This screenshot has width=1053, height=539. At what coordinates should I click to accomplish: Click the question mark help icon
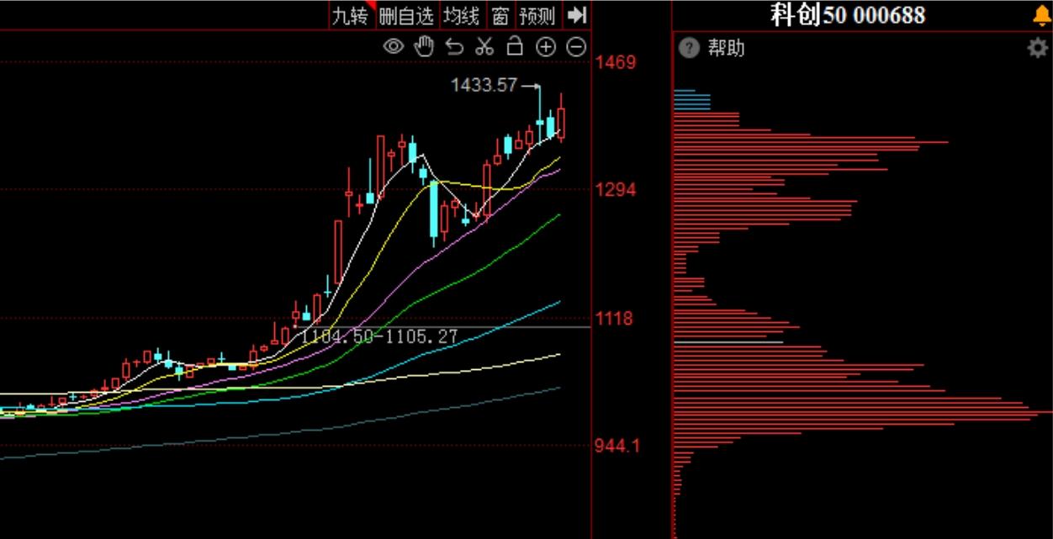point(689,48)
